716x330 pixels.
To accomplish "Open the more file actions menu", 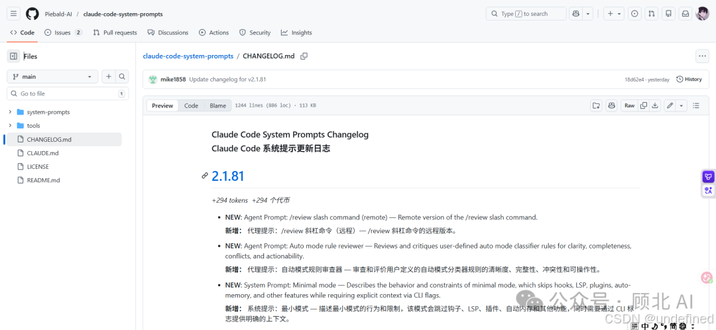I will [702, 56].
